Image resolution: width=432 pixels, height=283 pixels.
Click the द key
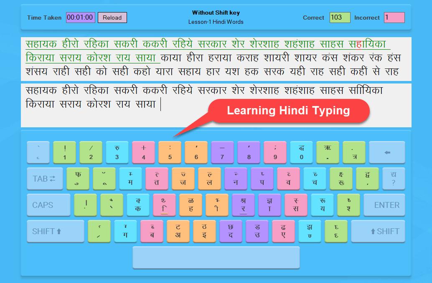pos(231,231)
